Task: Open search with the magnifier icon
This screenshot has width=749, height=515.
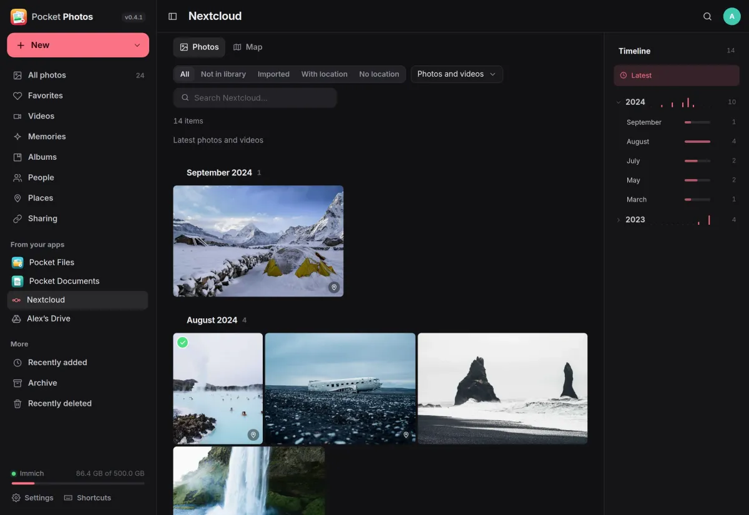Action: coord(707,16)
